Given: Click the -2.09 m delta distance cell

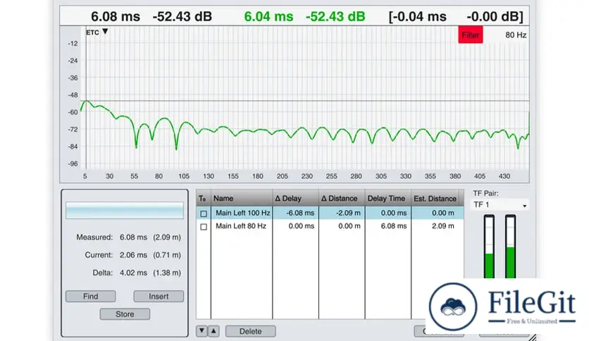Looking at the screenshot, I should click(x=342, y=213).
